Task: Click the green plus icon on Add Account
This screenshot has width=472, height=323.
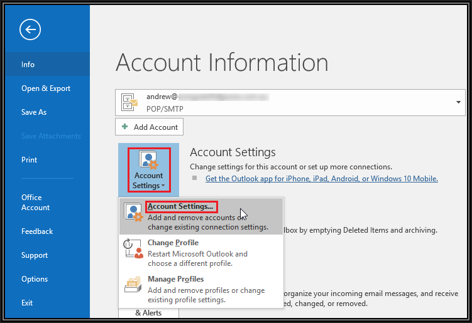Action: point(124,127)
